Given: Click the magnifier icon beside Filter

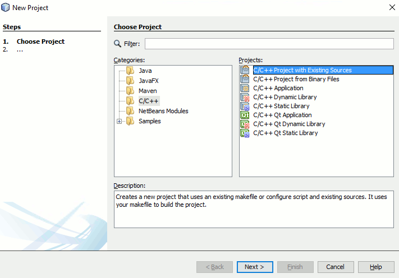Looking at the screenshot, I should click(x=117, y=44).
